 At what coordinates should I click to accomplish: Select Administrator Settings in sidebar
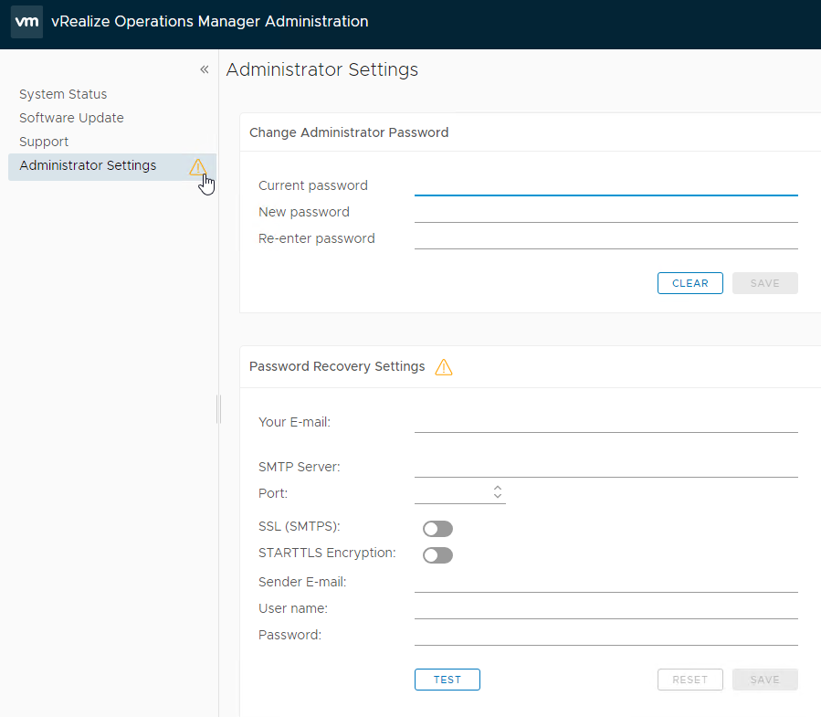tap(112, 166)
